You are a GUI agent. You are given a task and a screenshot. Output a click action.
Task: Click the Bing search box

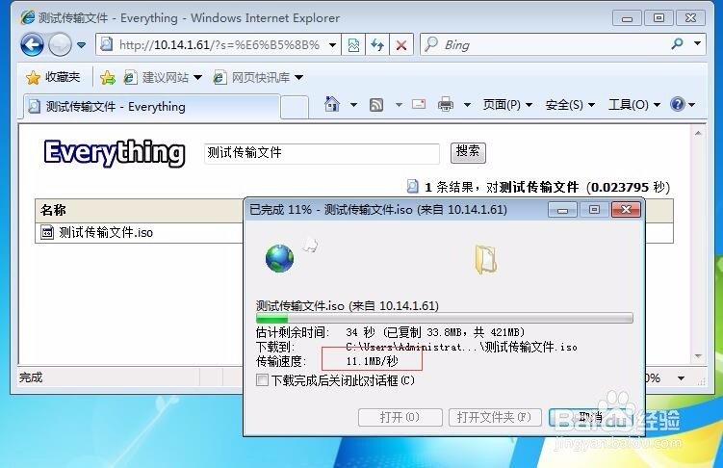coord(544,44)
